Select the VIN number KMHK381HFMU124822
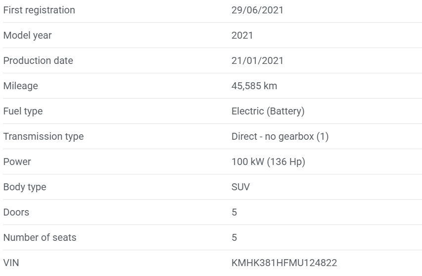 point(284,263)
